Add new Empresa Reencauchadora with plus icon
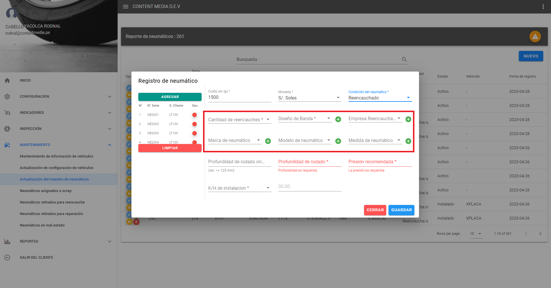 pyautogui.click(x=408, y=119)
